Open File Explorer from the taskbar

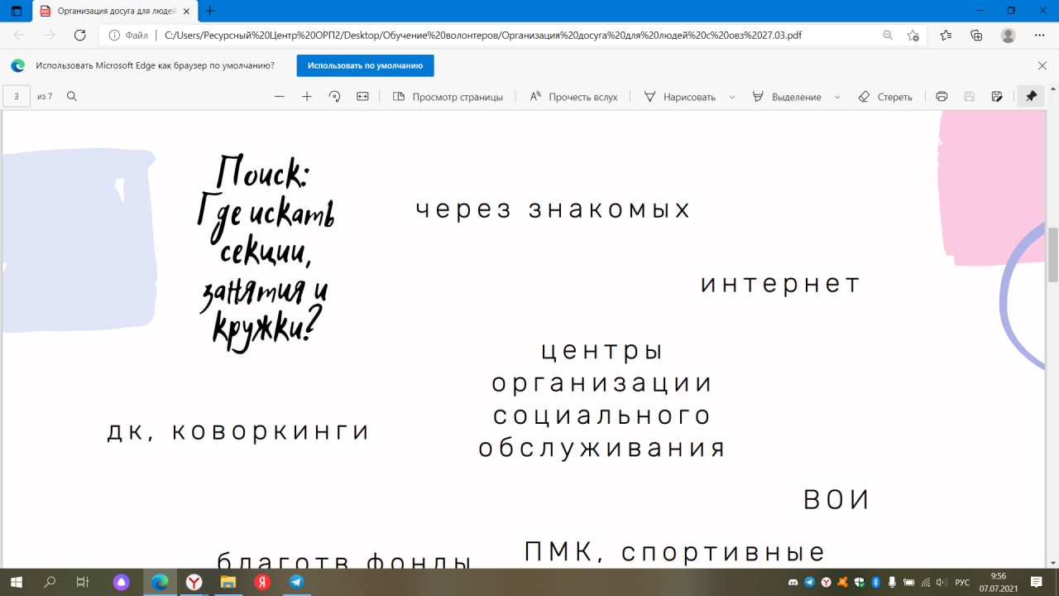pos(228,582)
